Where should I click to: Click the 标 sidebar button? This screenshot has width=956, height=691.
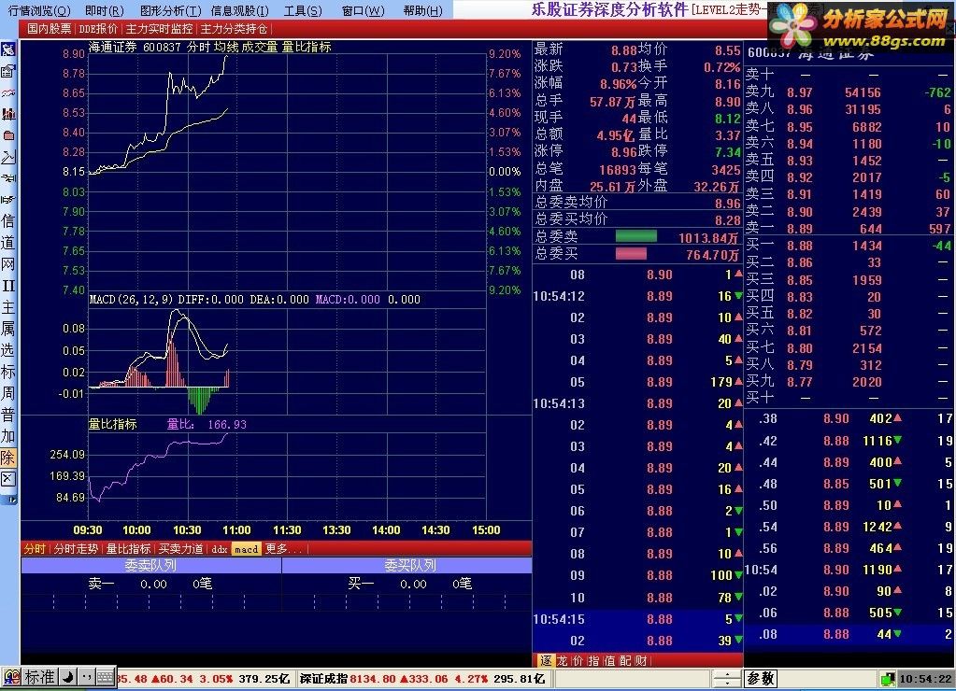tap(7, 372)
